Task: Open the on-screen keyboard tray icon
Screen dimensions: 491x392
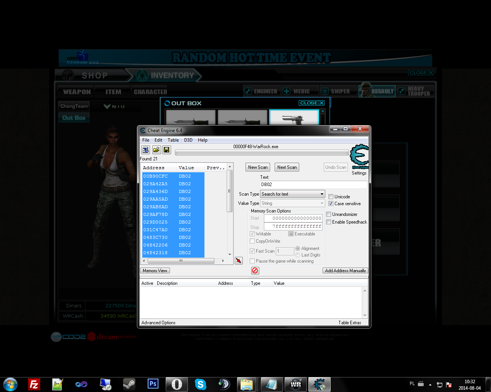Action: click(x=421, y=384)
